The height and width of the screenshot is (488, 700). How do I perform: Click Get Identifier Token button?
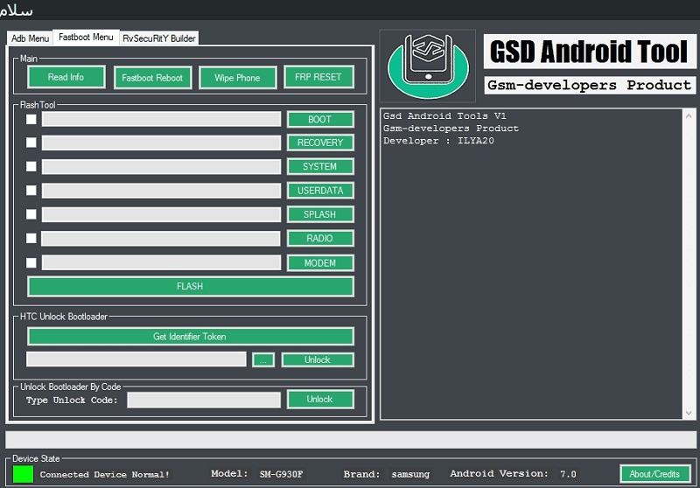190,337
